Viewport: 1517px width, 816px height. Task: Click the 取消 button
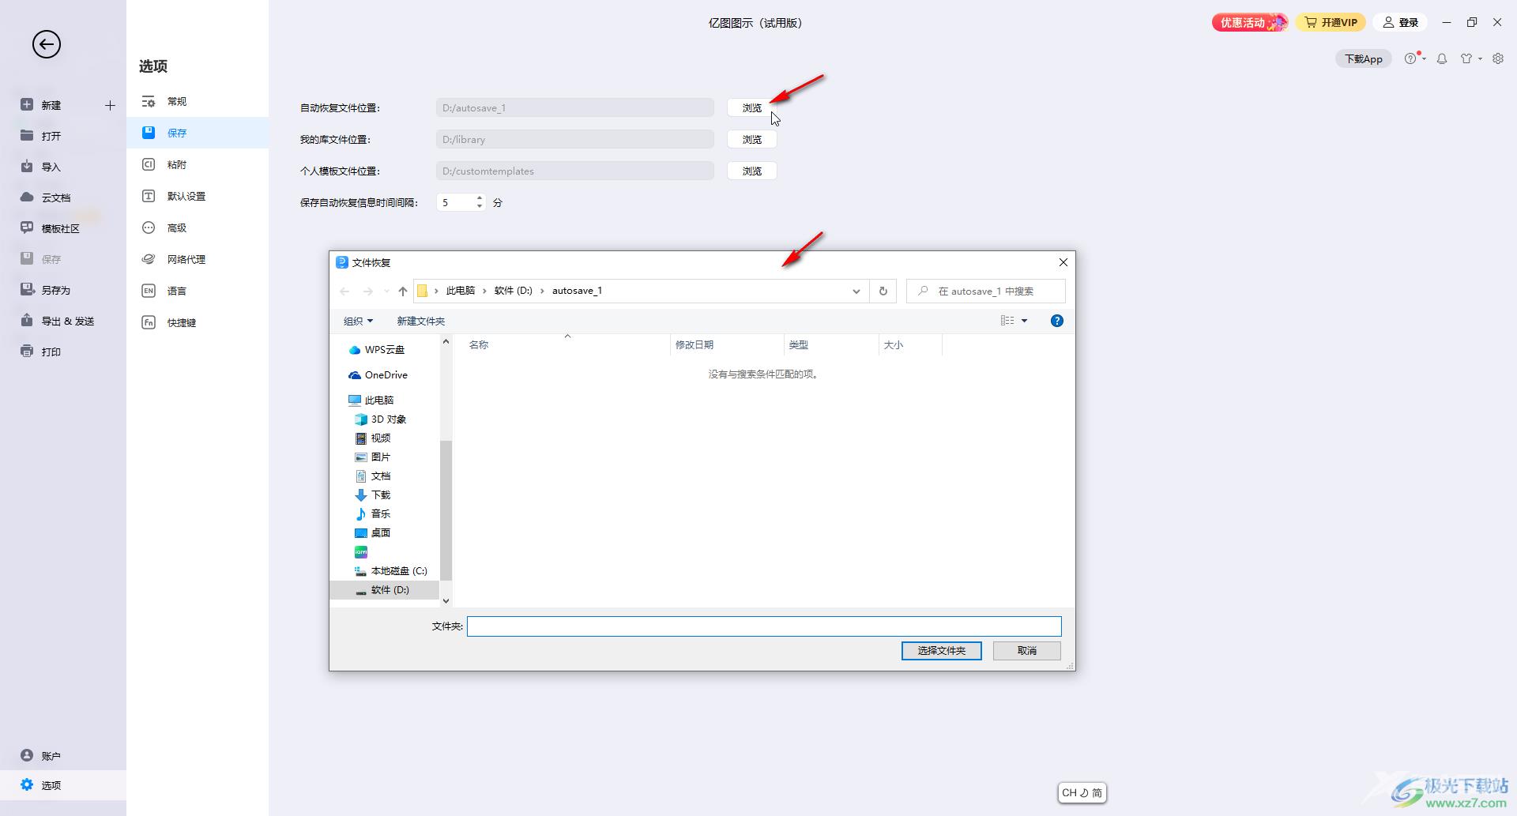pos(1026,650)
